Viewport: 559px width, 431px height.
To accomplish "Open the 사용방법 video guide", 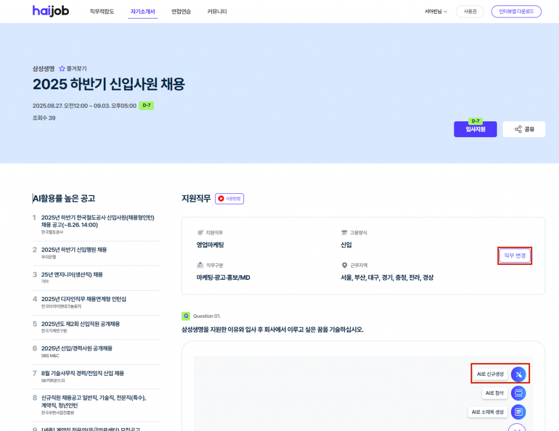I will 229,199.
